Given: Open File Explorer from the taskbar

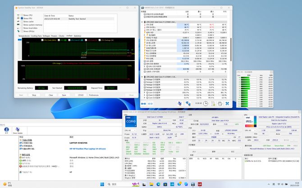Looking at the screenshot, I should click(151, 184).
